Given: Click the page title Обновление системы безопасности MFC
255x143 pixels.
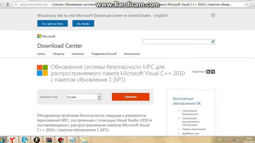Looking at the screenshot, I should (x=118, y=73).
